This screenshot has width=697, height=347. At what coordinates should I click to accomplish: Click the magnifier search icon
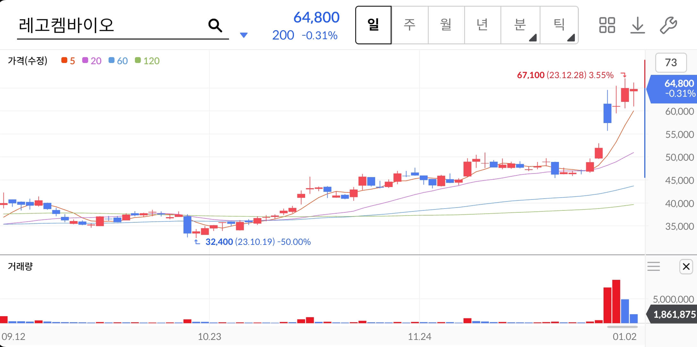pos(215,25)
